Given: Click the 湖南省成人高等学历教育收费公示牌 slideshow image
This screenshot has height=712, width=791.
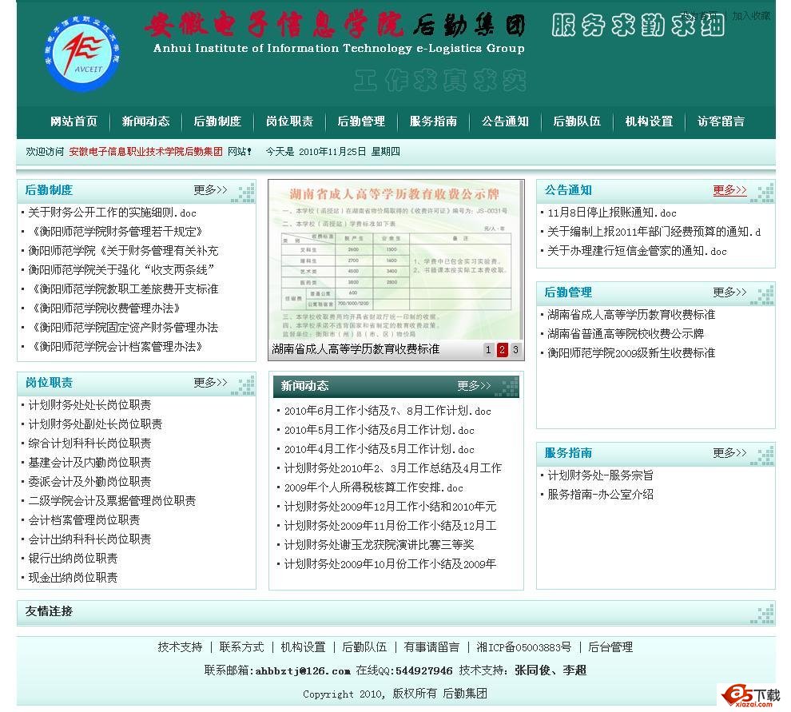Looking at the screenshot, I should [396, 261].
